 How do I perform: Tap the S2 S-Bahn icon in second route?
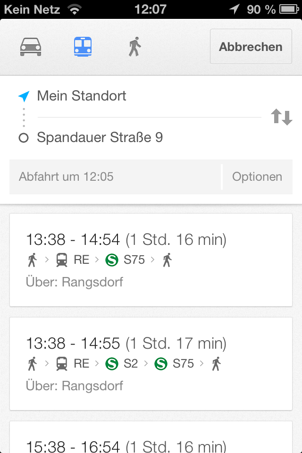tap(111, 364)
